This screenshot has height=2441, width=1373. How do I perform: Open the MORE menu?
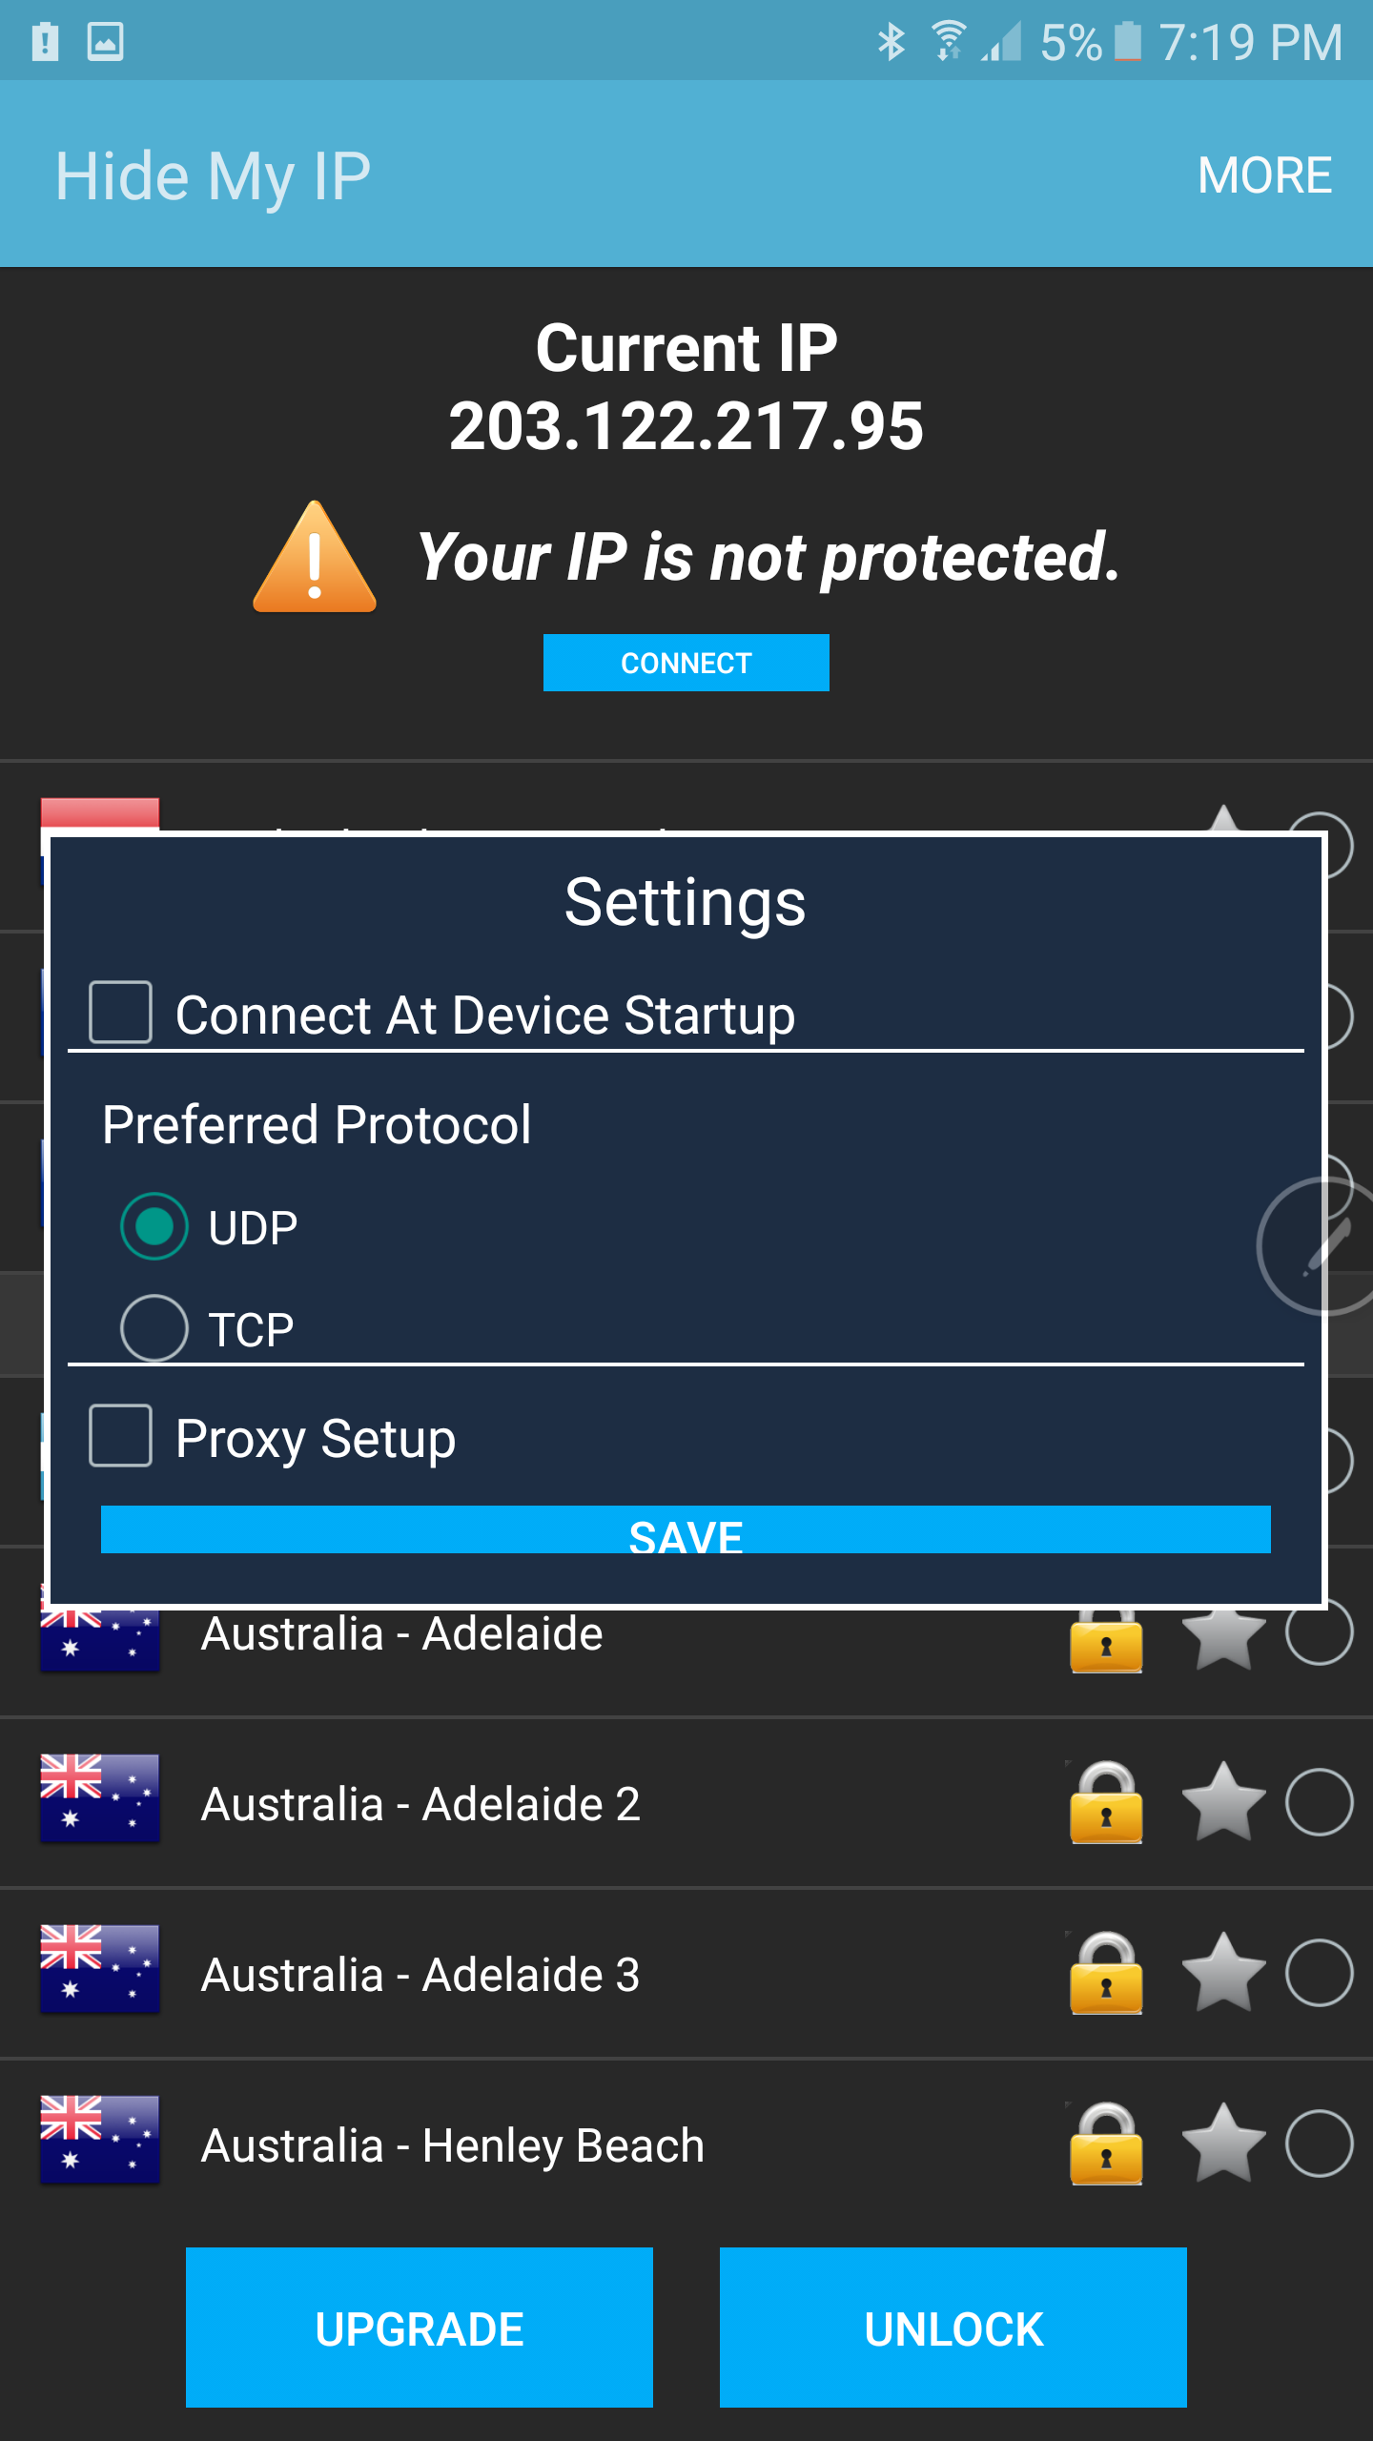point(1264,175)
